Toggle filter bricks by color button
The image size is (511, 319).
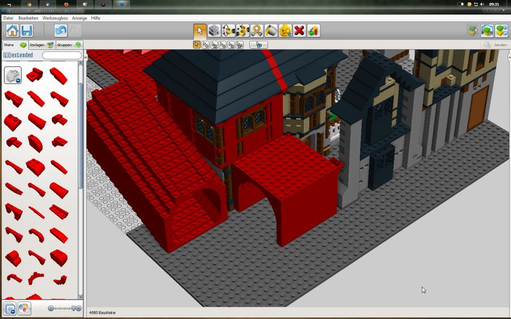(24, 308)
